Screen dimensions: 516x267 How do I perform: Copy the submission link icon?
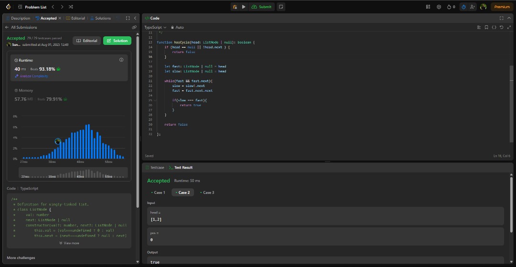click(134, 27)
